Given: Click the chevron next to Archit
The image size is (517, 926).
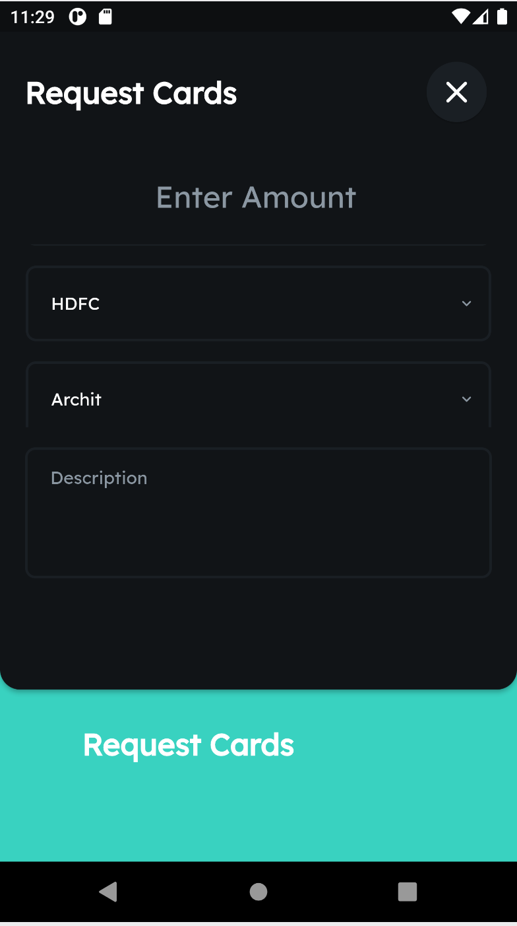Looking at the screenshot, I should [466, 399].
